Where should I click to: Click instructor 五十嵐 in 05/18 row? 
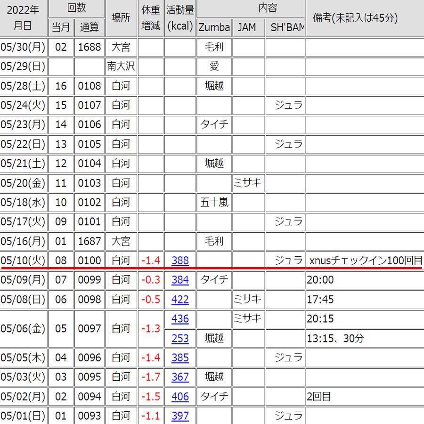coord(214,203)
